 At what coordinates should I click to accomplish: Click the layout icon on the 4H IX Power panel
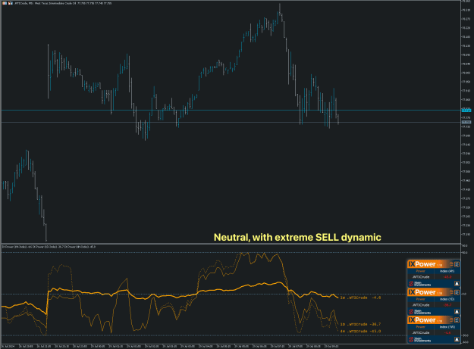tap(457, 264)
